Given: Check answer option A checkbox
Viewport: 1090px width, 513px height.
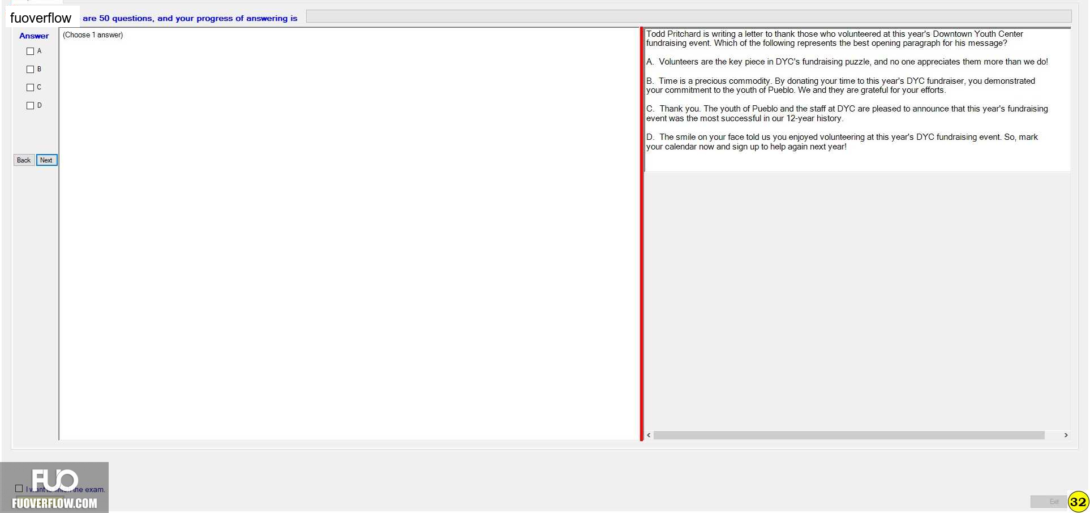Looking at the screenshot, I should (31, 52).
